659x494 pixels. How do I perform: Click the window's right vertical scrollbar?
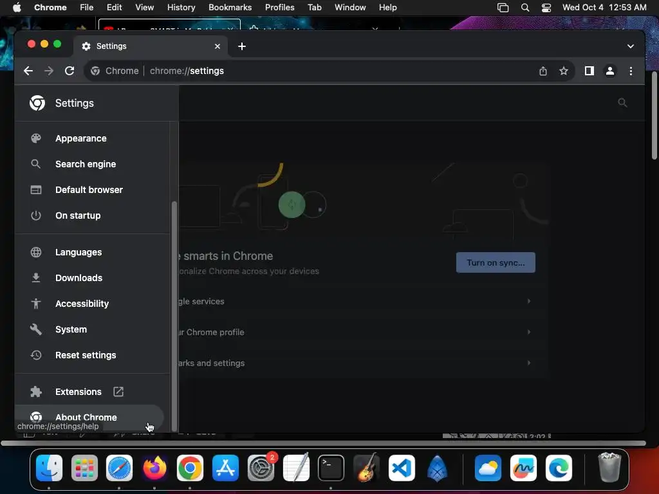point(654,116)
